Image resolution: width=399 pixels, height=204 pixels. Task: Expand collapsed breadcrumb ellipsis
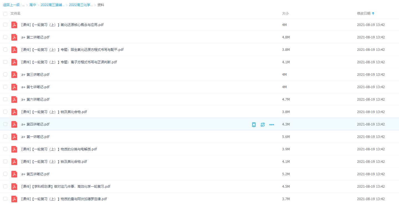23,5
